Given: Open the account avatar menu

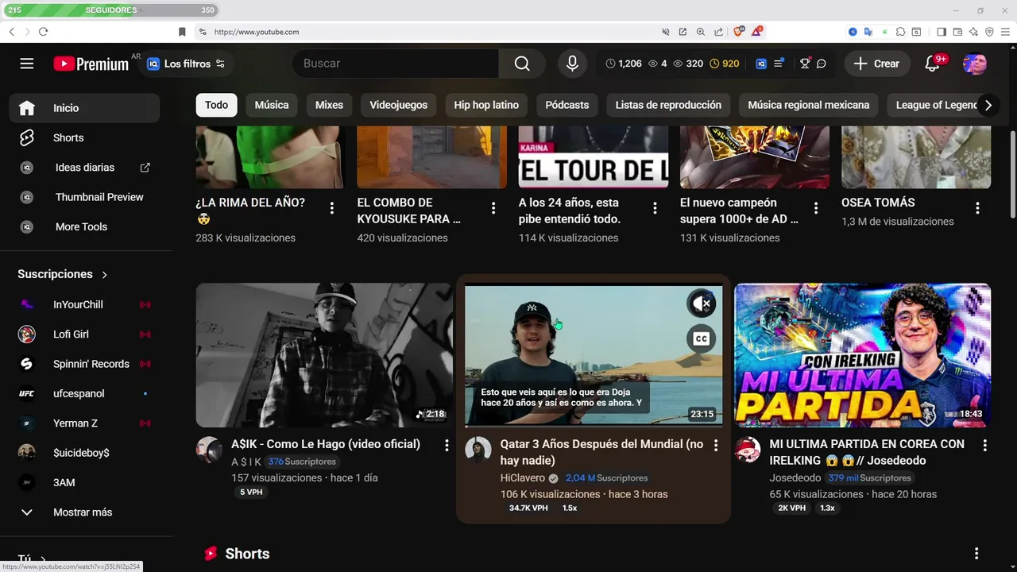Looking at the screenshot, I should (x=975, y=64).
